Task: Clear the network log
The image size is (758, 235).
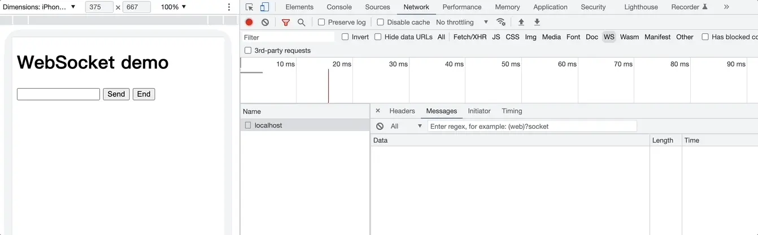Action: point(265,22)
